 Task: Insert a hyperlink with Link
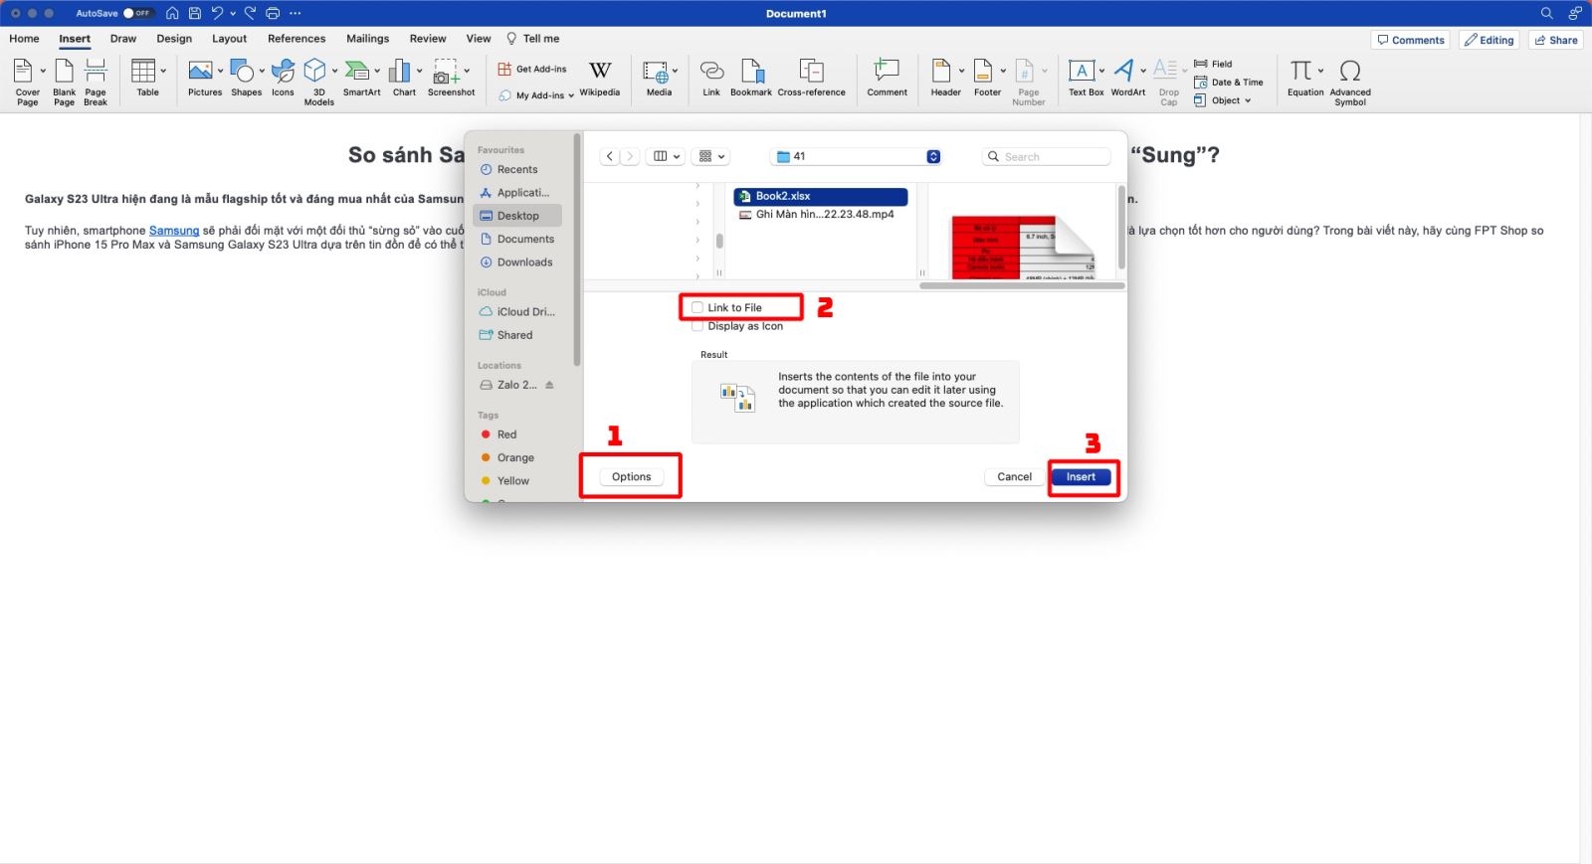pos(711,78)
